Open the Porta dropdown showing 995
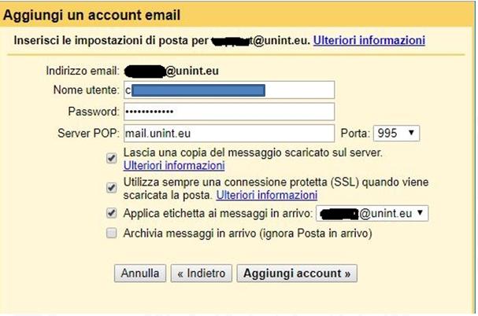Viewport: 478px width, 316px height. [396, 134]
